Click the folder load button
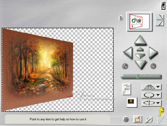 pyautogui.click(x=138, y=119)
